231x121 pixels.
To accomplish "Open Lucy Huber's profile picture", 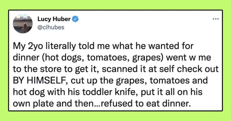I will [x=23, y=24].
